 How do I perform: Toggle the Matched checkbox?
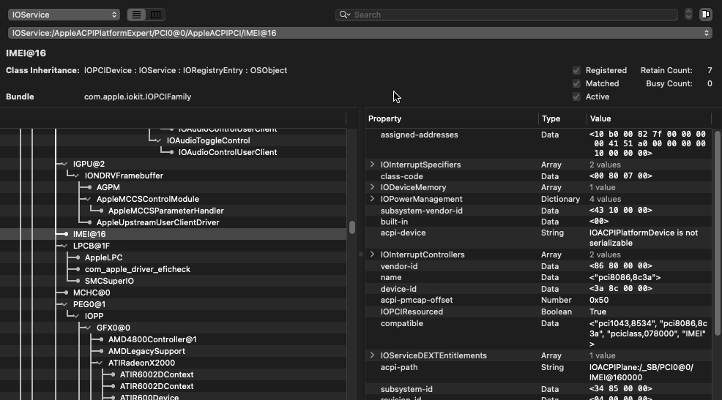coord(576,83)
